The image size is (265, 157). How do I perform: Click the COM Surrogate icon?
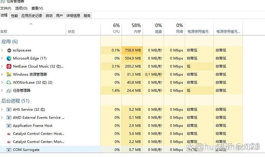9,150
